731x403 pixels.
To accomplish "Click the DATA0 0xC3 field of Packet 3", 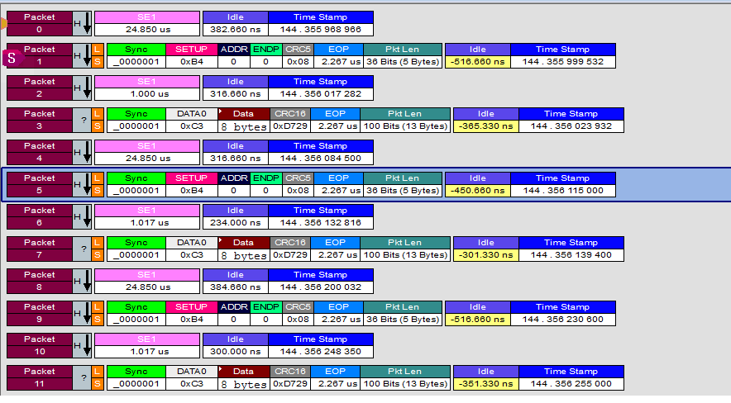I will click(192, 120).
